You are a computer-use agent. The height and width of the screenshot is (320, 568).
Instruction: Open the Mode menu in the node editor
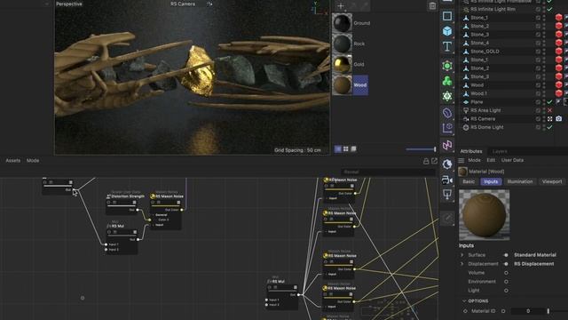tap(33, 160)
